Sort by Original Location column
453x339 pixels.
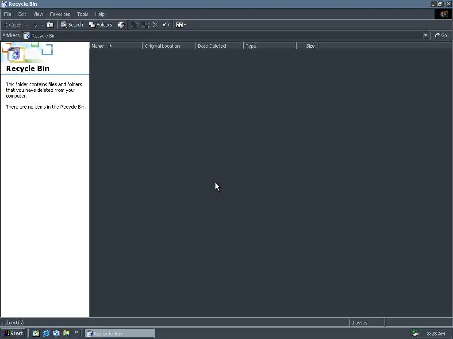tap(169, 46)
